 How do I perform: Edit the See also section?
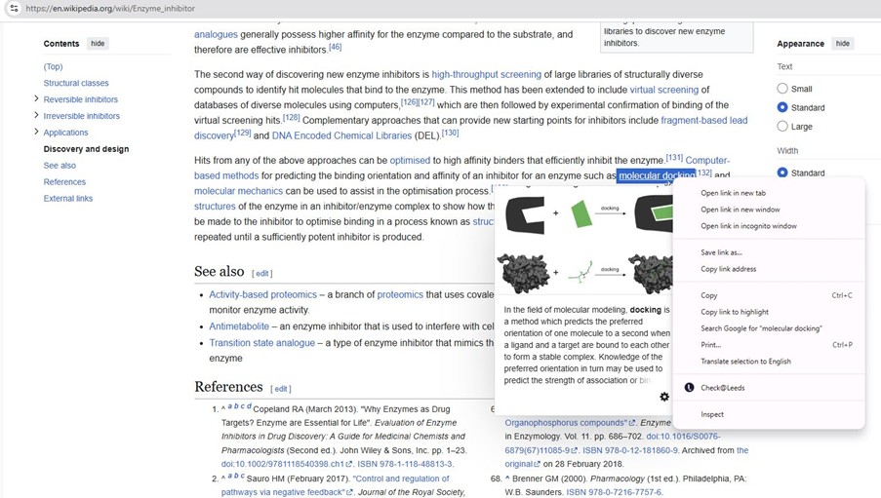pyautogui.click(x=262, y=274)
